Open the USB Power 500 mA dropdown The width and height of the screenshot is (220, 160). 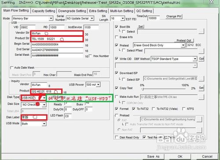(x=99, y=85)
